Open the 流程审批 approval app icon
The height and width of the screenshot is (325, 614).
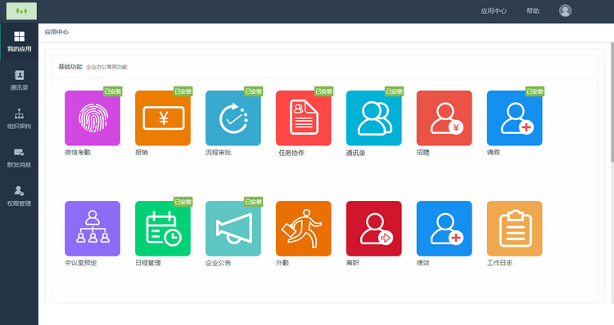233,118
